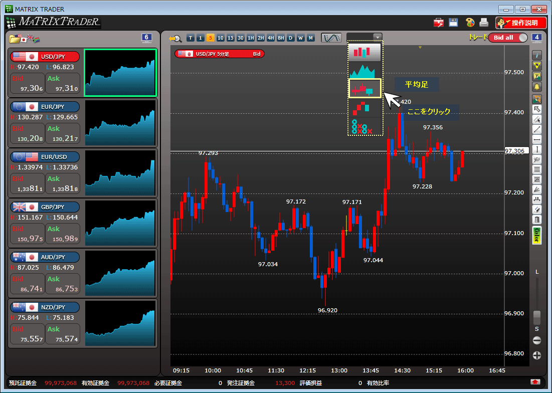Select the USD/JPY currency pair label
Image resolution: width=552 pixels, height=393 pixels.
(45, 57)
